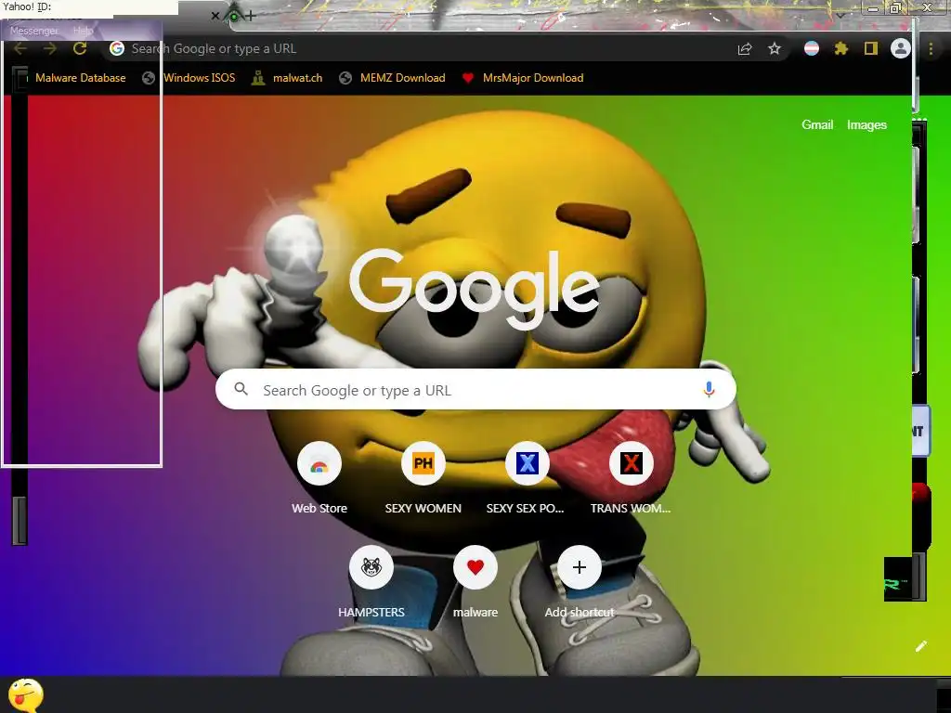The height and width of the screenshot is (713, 951).
Task: Click the malwat.ch favicon
Action: point(258,78)
